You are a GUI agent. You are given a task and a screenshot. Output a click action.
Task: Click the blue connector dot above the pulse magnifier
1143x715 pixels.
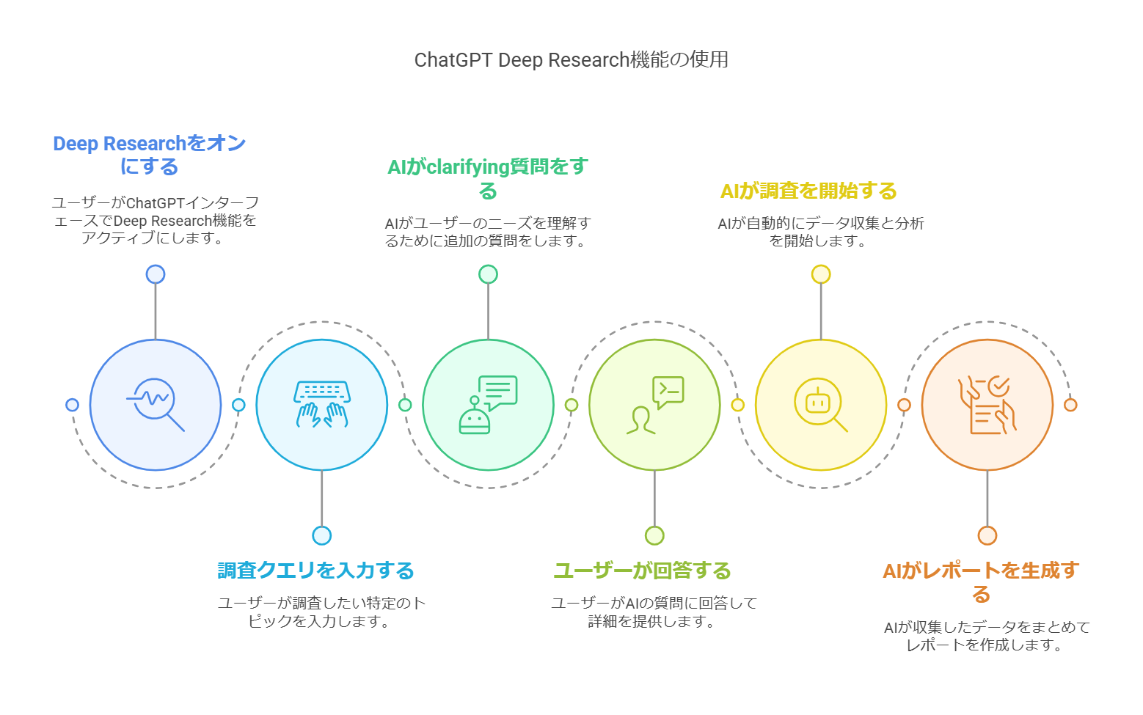156,274
